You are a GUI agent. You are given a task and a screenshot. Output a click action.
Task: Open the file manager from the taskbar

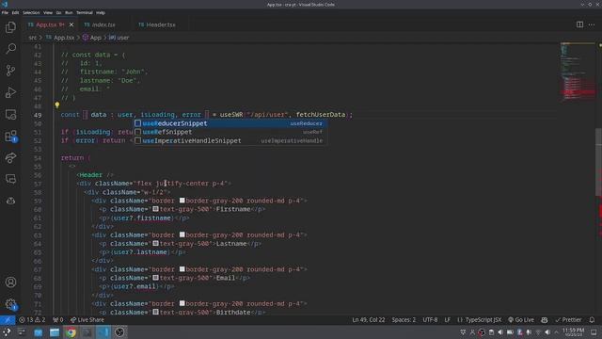click(x=55, y=332)
